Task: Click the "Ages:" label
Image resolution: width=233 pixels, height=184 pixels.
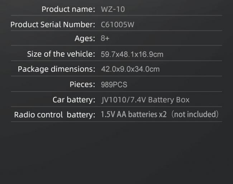Action: pos(85,39)
